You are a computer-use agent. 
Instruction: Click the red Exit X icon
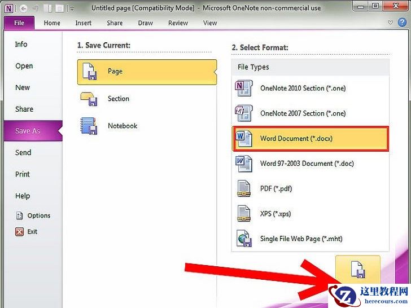pos(19,232)
